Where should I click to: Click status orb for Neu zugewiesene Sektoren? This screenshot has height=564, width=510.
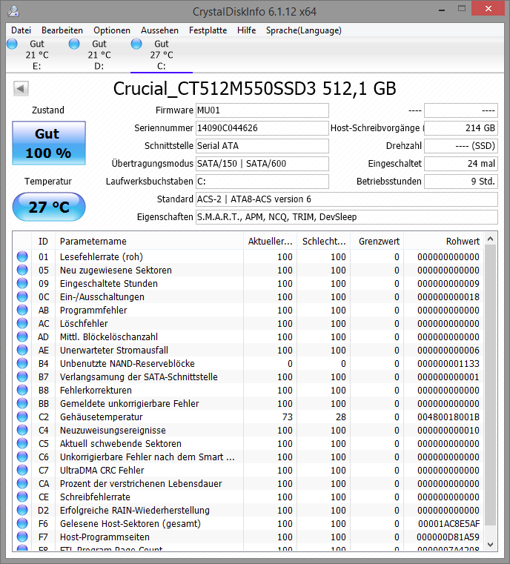(x=22, y=270)
